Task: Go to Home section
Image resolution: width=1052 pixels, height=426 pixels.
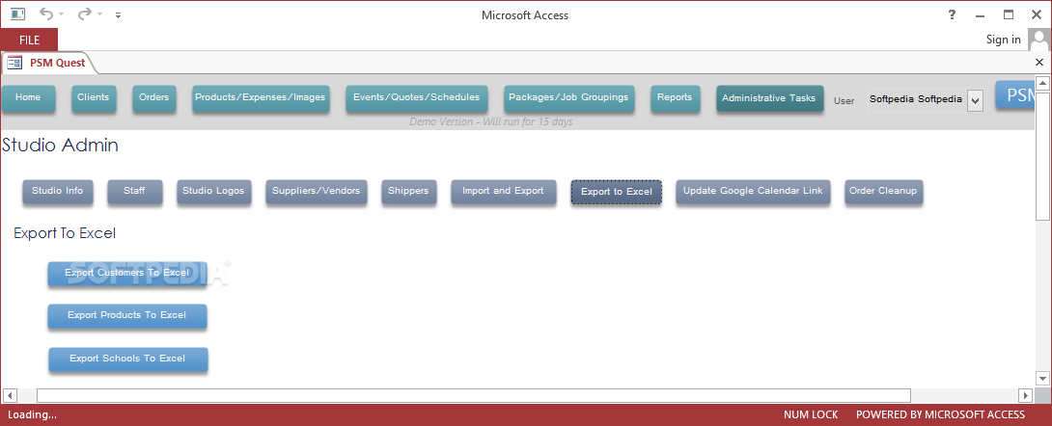Action: (28, 97)
